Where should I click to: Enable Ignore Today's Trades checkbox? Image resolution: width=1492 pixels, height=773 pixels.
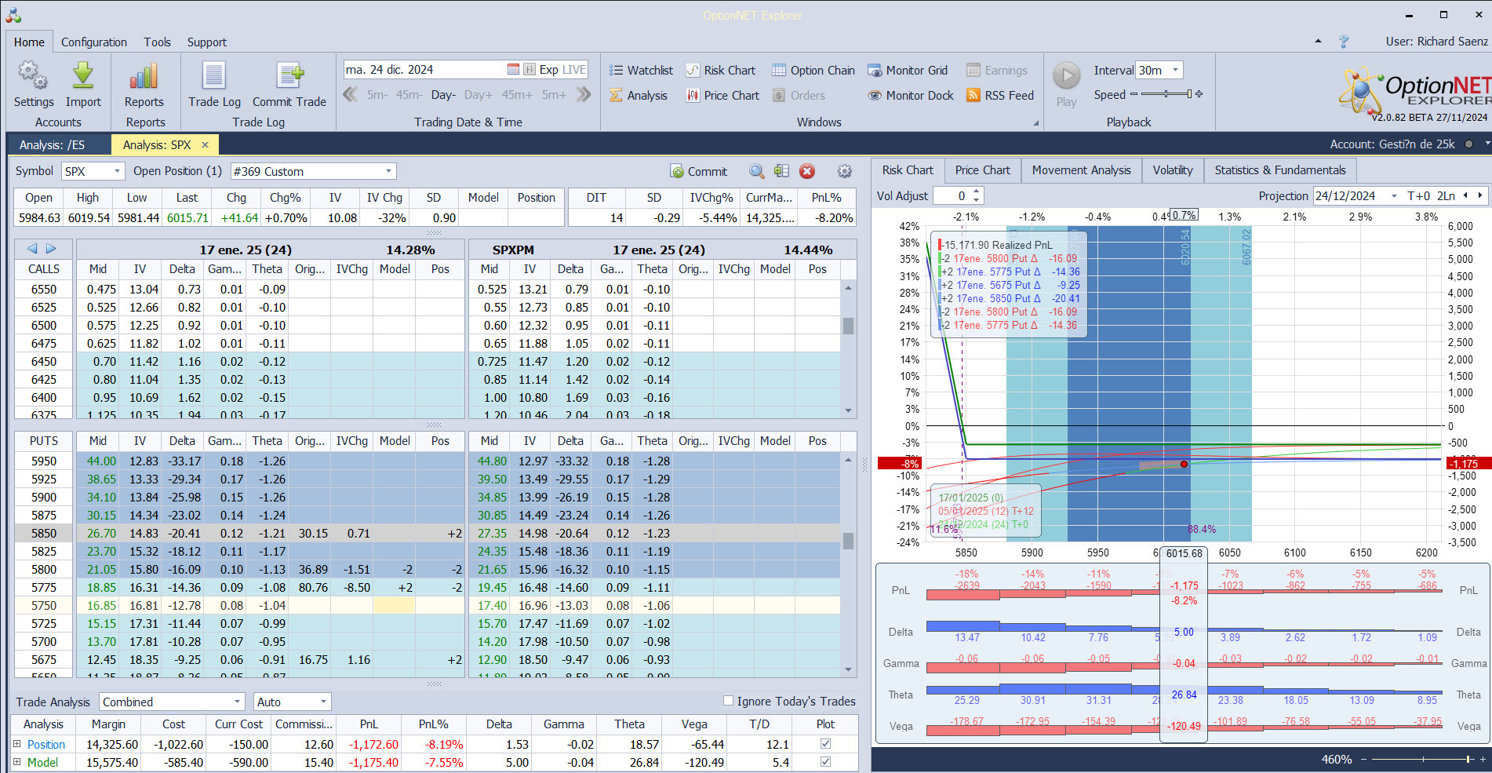pos(728,701)
